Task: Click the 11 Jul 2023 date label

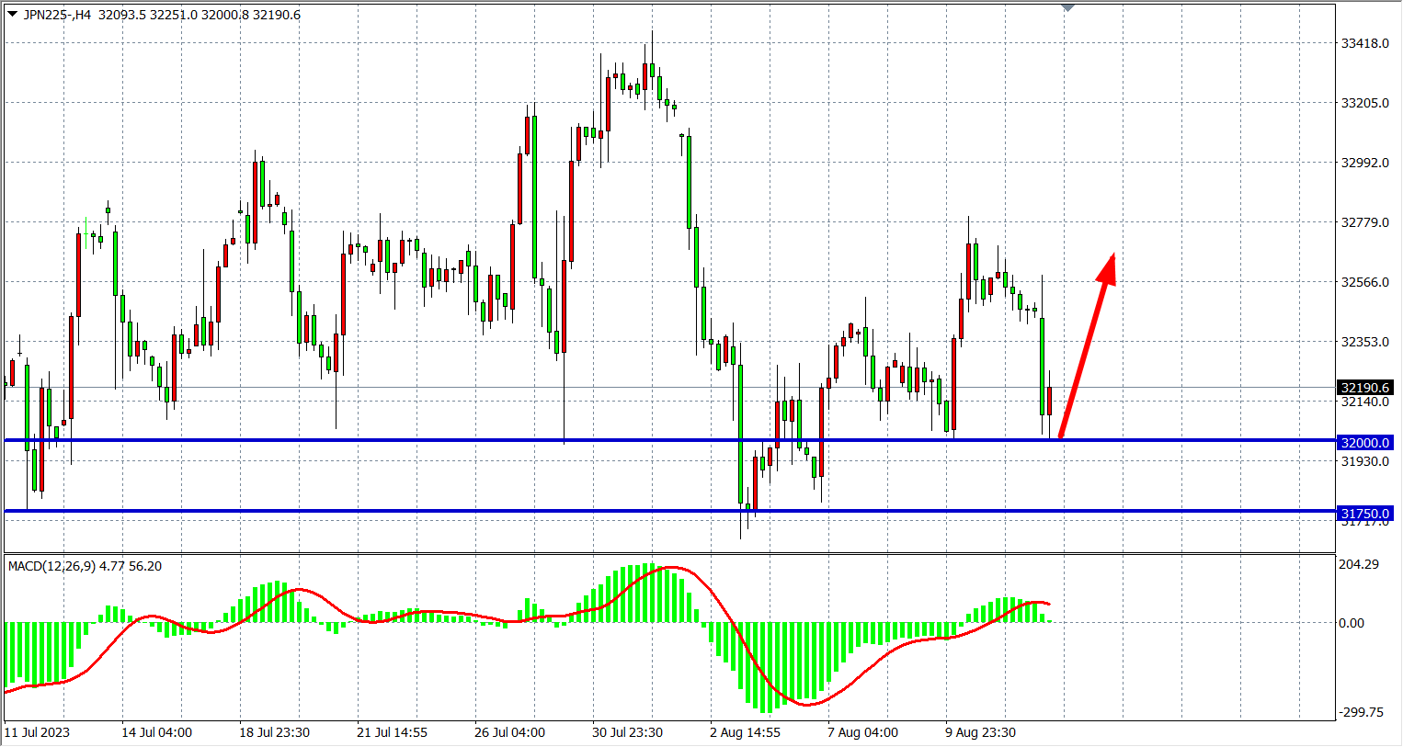Action: (37, 732)
